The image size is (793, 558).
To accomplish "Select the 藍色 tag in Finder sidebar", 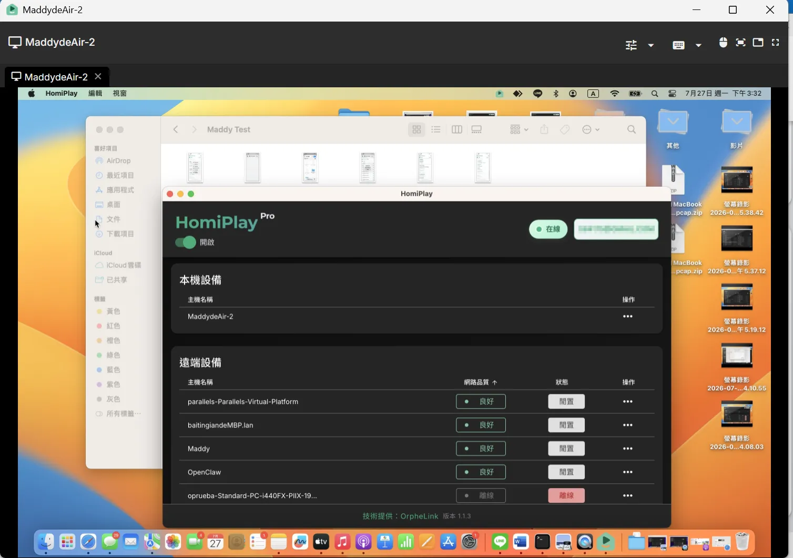I will coord(108,370).
